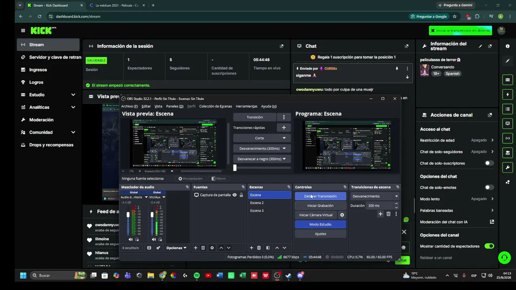Mute the desktop audio channel in OBS
Screen dimensions: 516x290
pyautogui.click(x=130, y=240)
